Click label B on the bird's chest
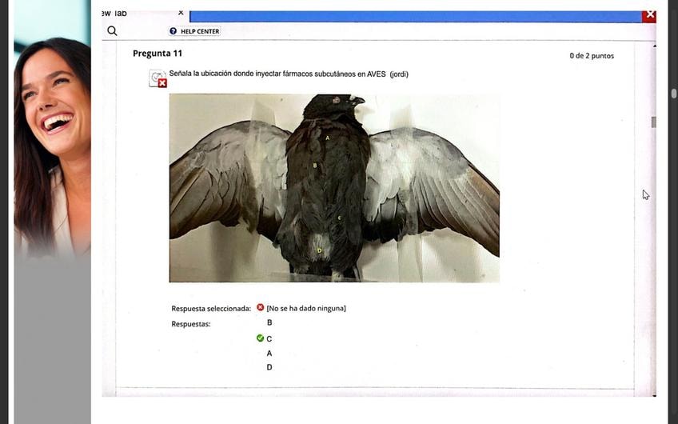Screen dimensions: 678x424 [x=315, y=166]
